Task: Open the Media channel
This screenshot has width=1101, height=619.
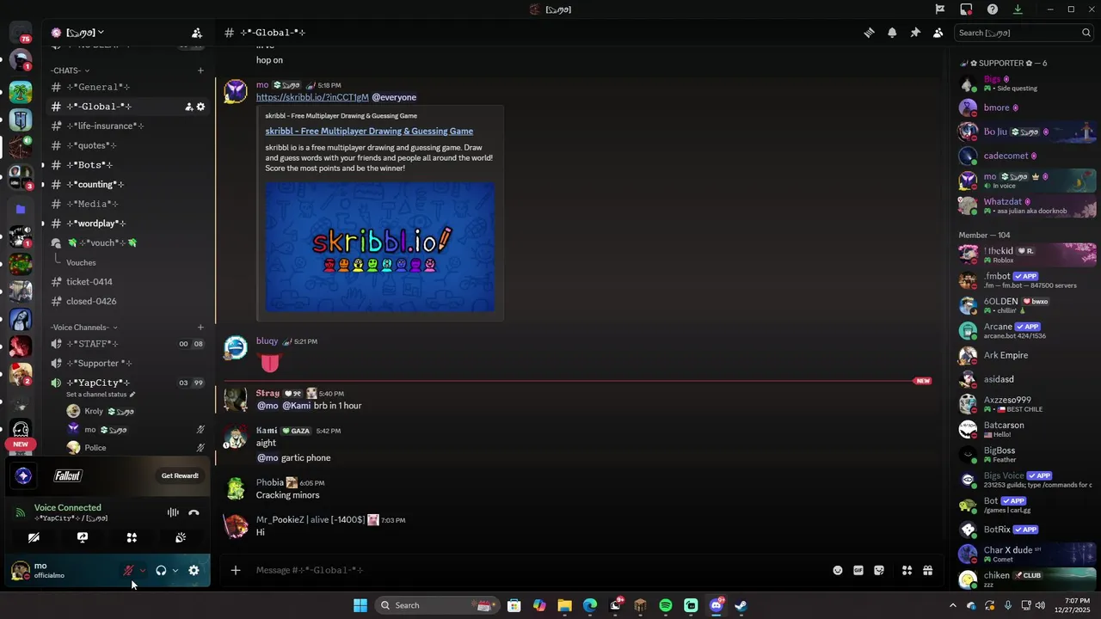Action: [x=127, y=204]
